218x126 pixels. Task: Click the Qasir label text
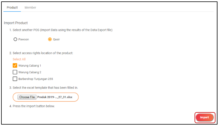pos(56,39)
